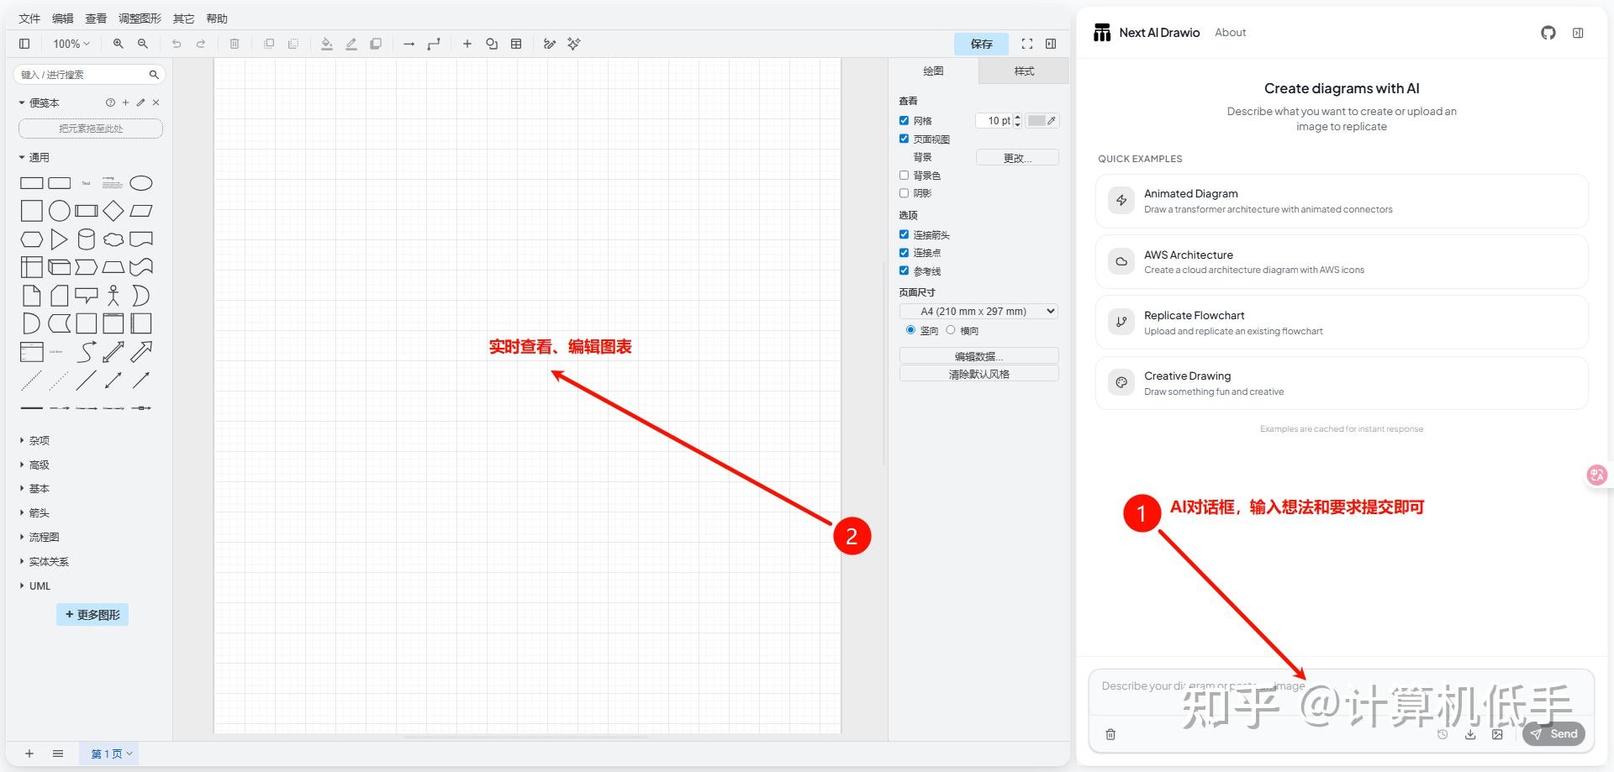
Task: Click the shadow toggle toolbar icon
Action: coord(376,44)
